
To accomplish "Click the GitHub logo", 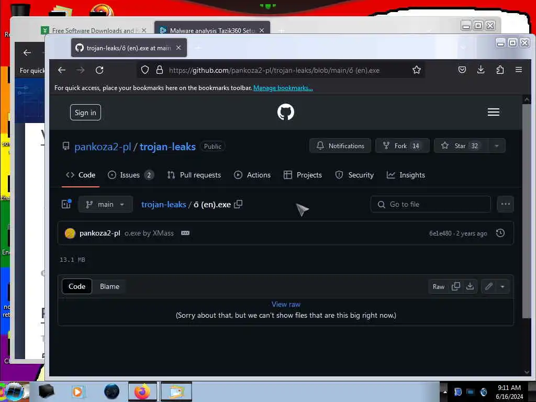I will coord(286,112).
